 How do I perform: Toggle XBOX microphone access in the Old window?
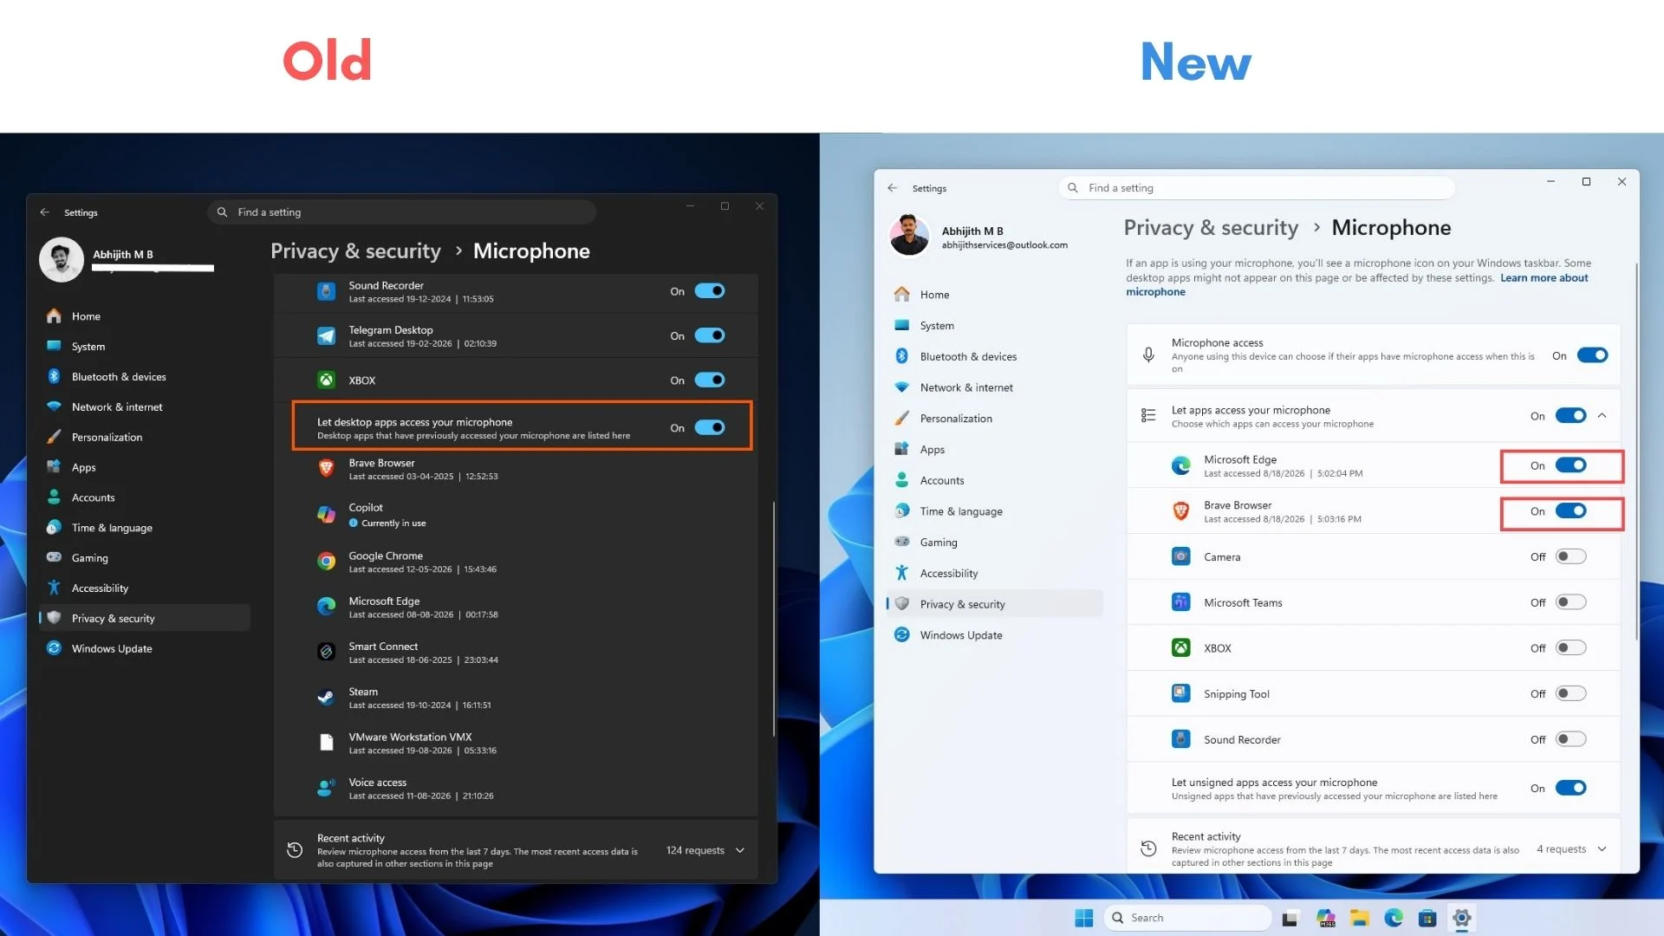click(x=710, y=380)
